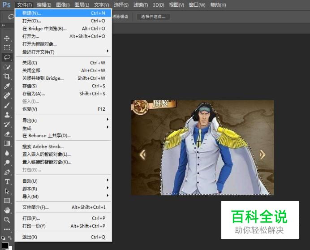Open the Edit Toolbar three-dots icon
310x250 pixels.
point(7,229)
